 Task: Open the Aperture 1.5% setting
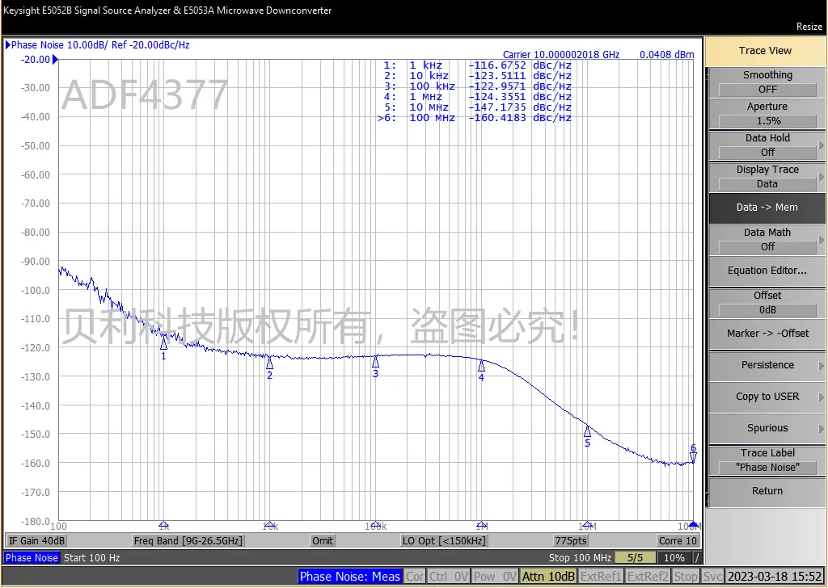point(767,114)
